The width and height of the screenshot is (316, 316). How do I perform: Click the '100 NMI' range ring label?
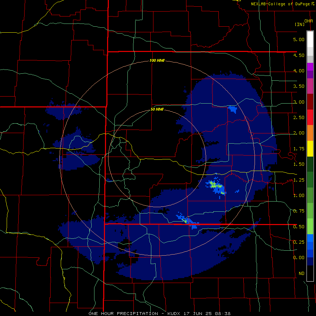157,60
